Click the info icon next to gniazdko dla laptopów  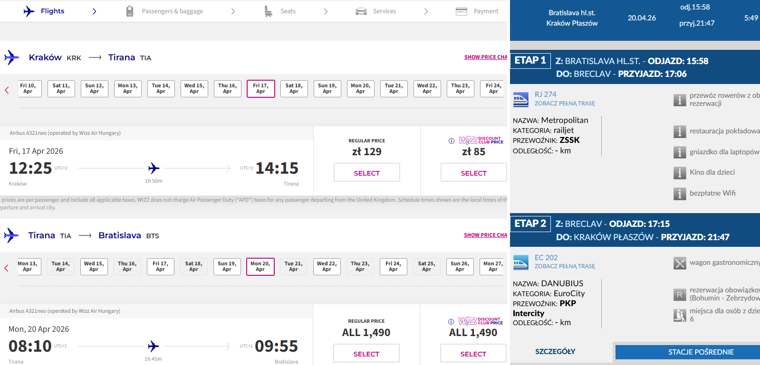point(680,152)
